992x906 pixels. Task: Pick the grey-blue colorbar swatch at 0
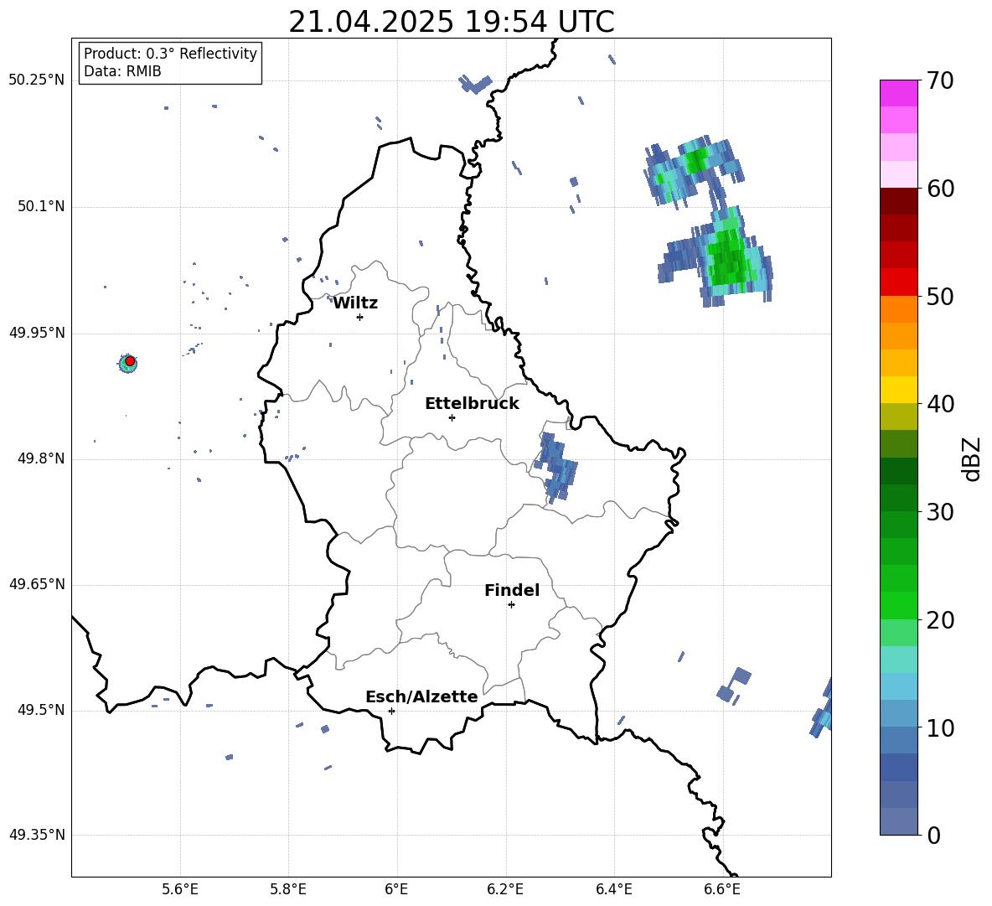pos(898,821)
